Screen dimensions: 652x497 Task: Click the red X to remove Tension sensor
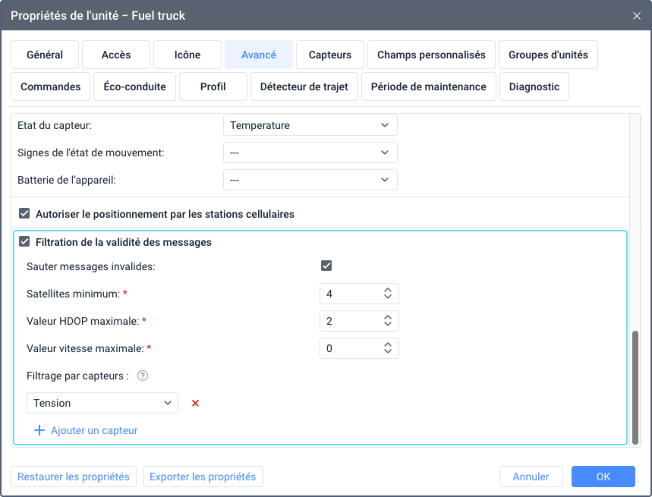(195, 403)
